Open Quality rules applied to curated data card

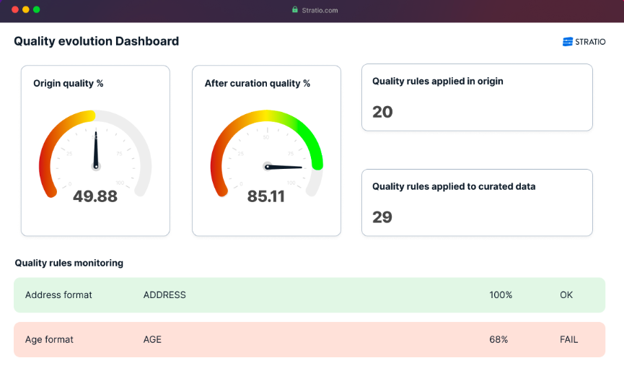point(476,202)
